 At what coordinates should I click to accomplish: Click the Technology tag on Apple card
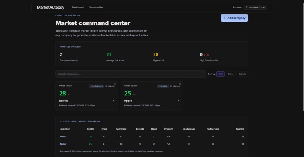[163, 86]
